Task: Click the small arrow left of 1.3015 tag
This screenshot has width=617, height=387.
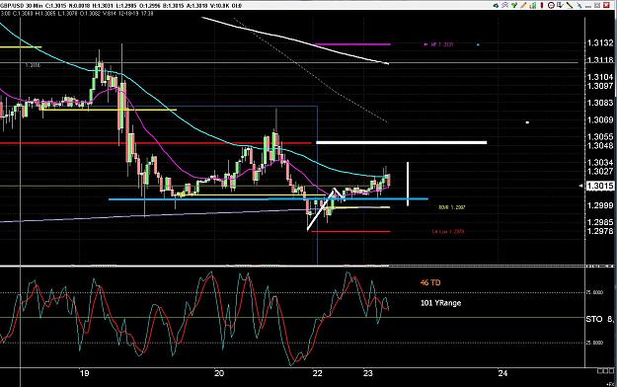Action: click(581, 186)
